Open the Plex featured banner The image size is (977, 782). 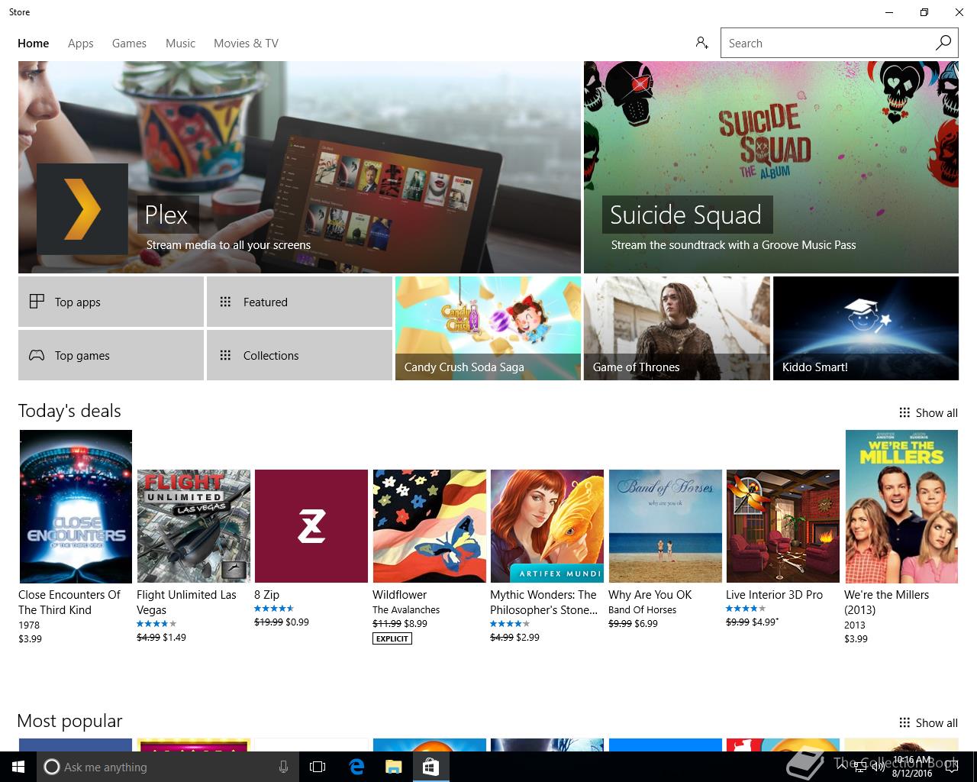pos(299,167)
